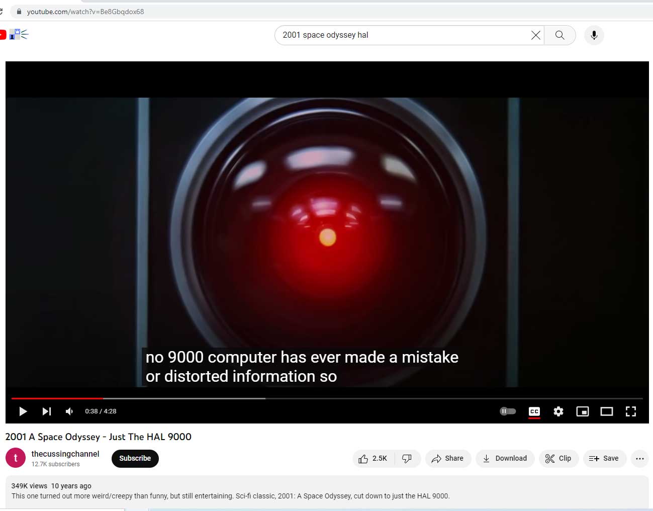Click the browser address bar URL
The image size is (653, 511).
pos(85,12)
